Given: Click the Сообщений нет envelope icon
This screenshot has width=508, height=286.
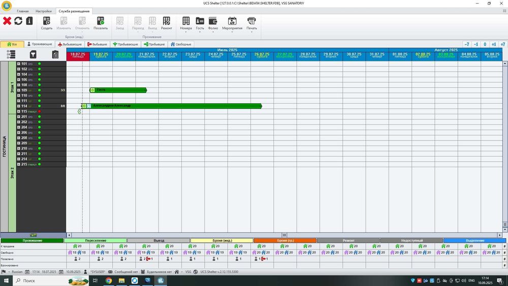Looking at the screenshot, I should [110, 272].
